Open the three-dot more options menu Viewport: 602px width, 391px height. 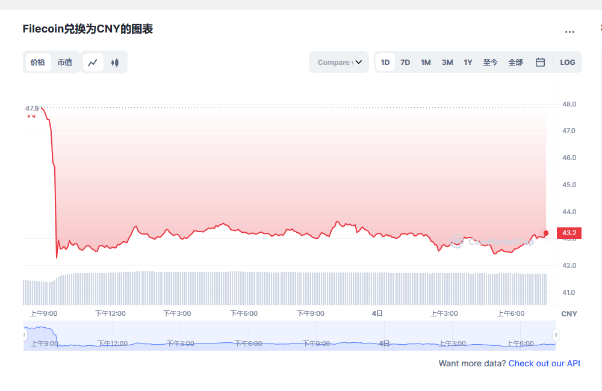click(569, 32)
